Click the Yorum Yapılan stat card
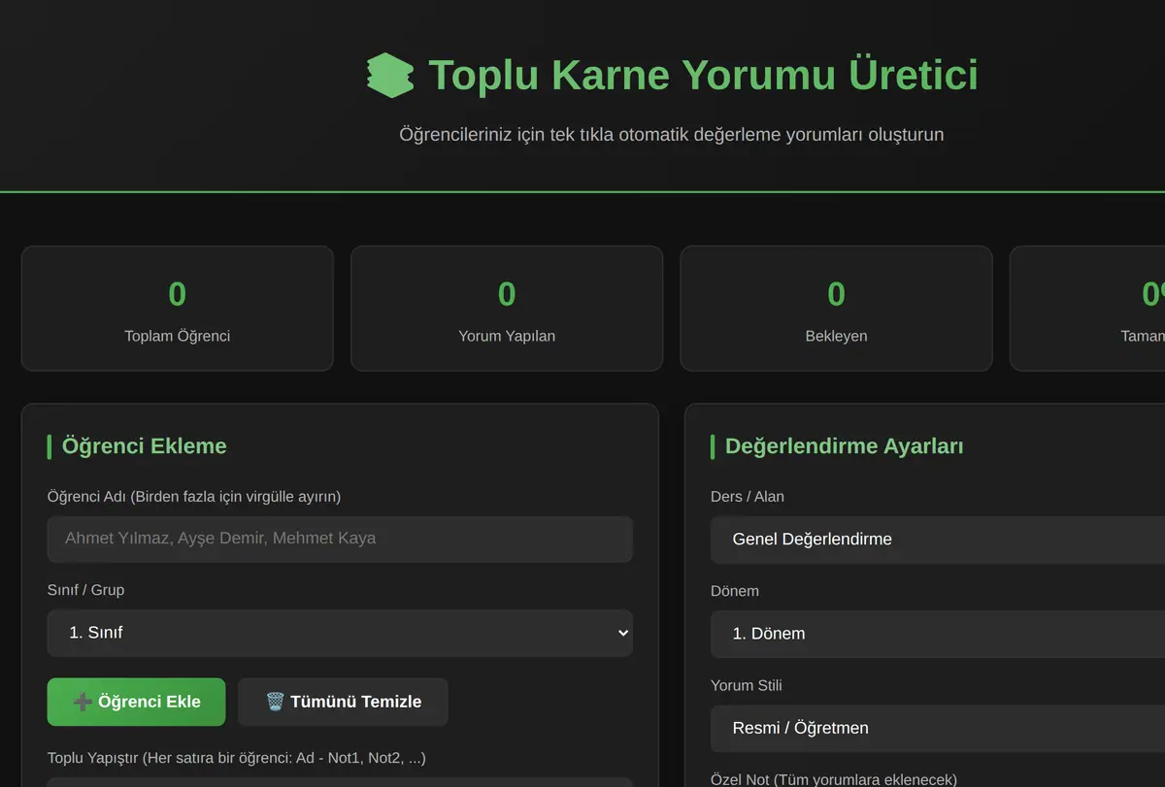1165x787 pixels. (507, 309)
